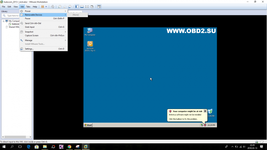
Task: Collapse the My Computer tree node
Action: click(x=4, y=21)
